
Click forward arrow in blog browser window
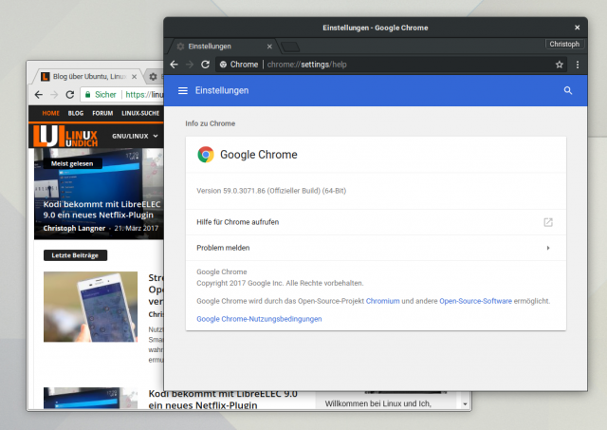click(54, 95)
